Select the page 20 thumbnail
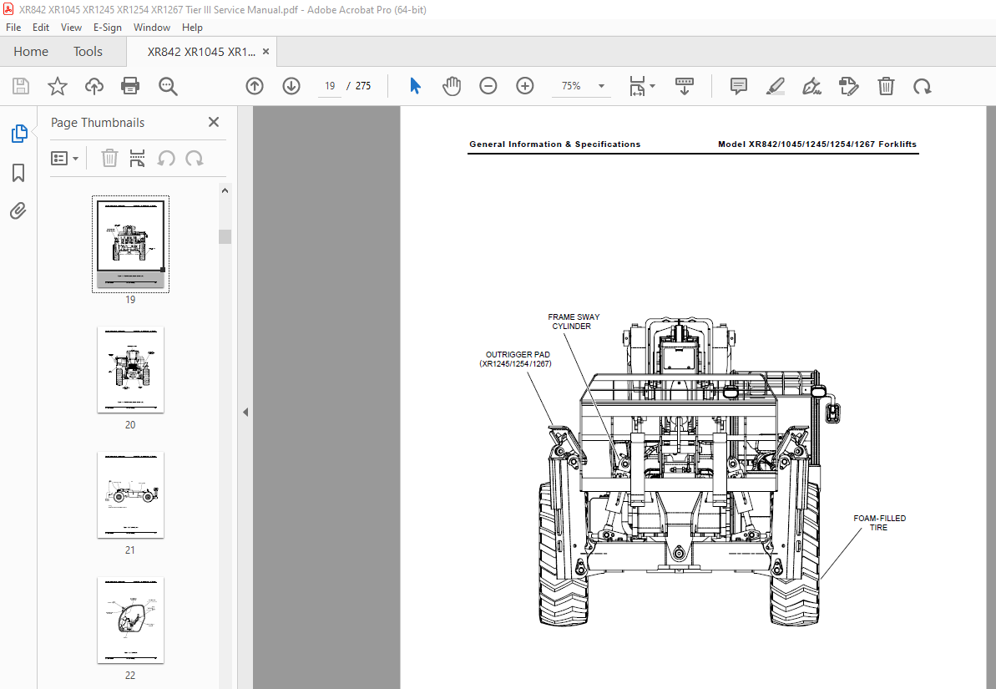 (x=130, y=370)
